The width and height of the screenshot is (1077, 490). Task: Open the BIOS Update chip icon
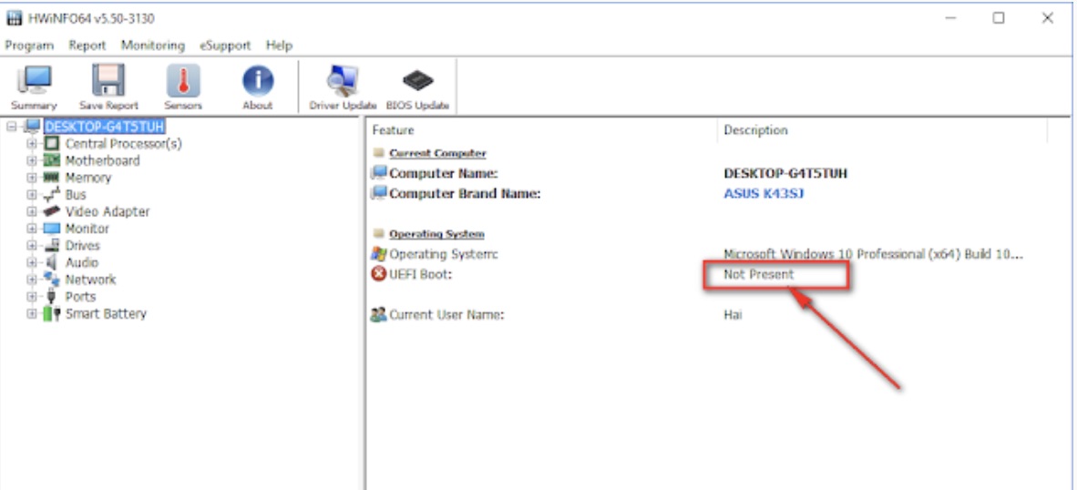[x=417, y=80]
